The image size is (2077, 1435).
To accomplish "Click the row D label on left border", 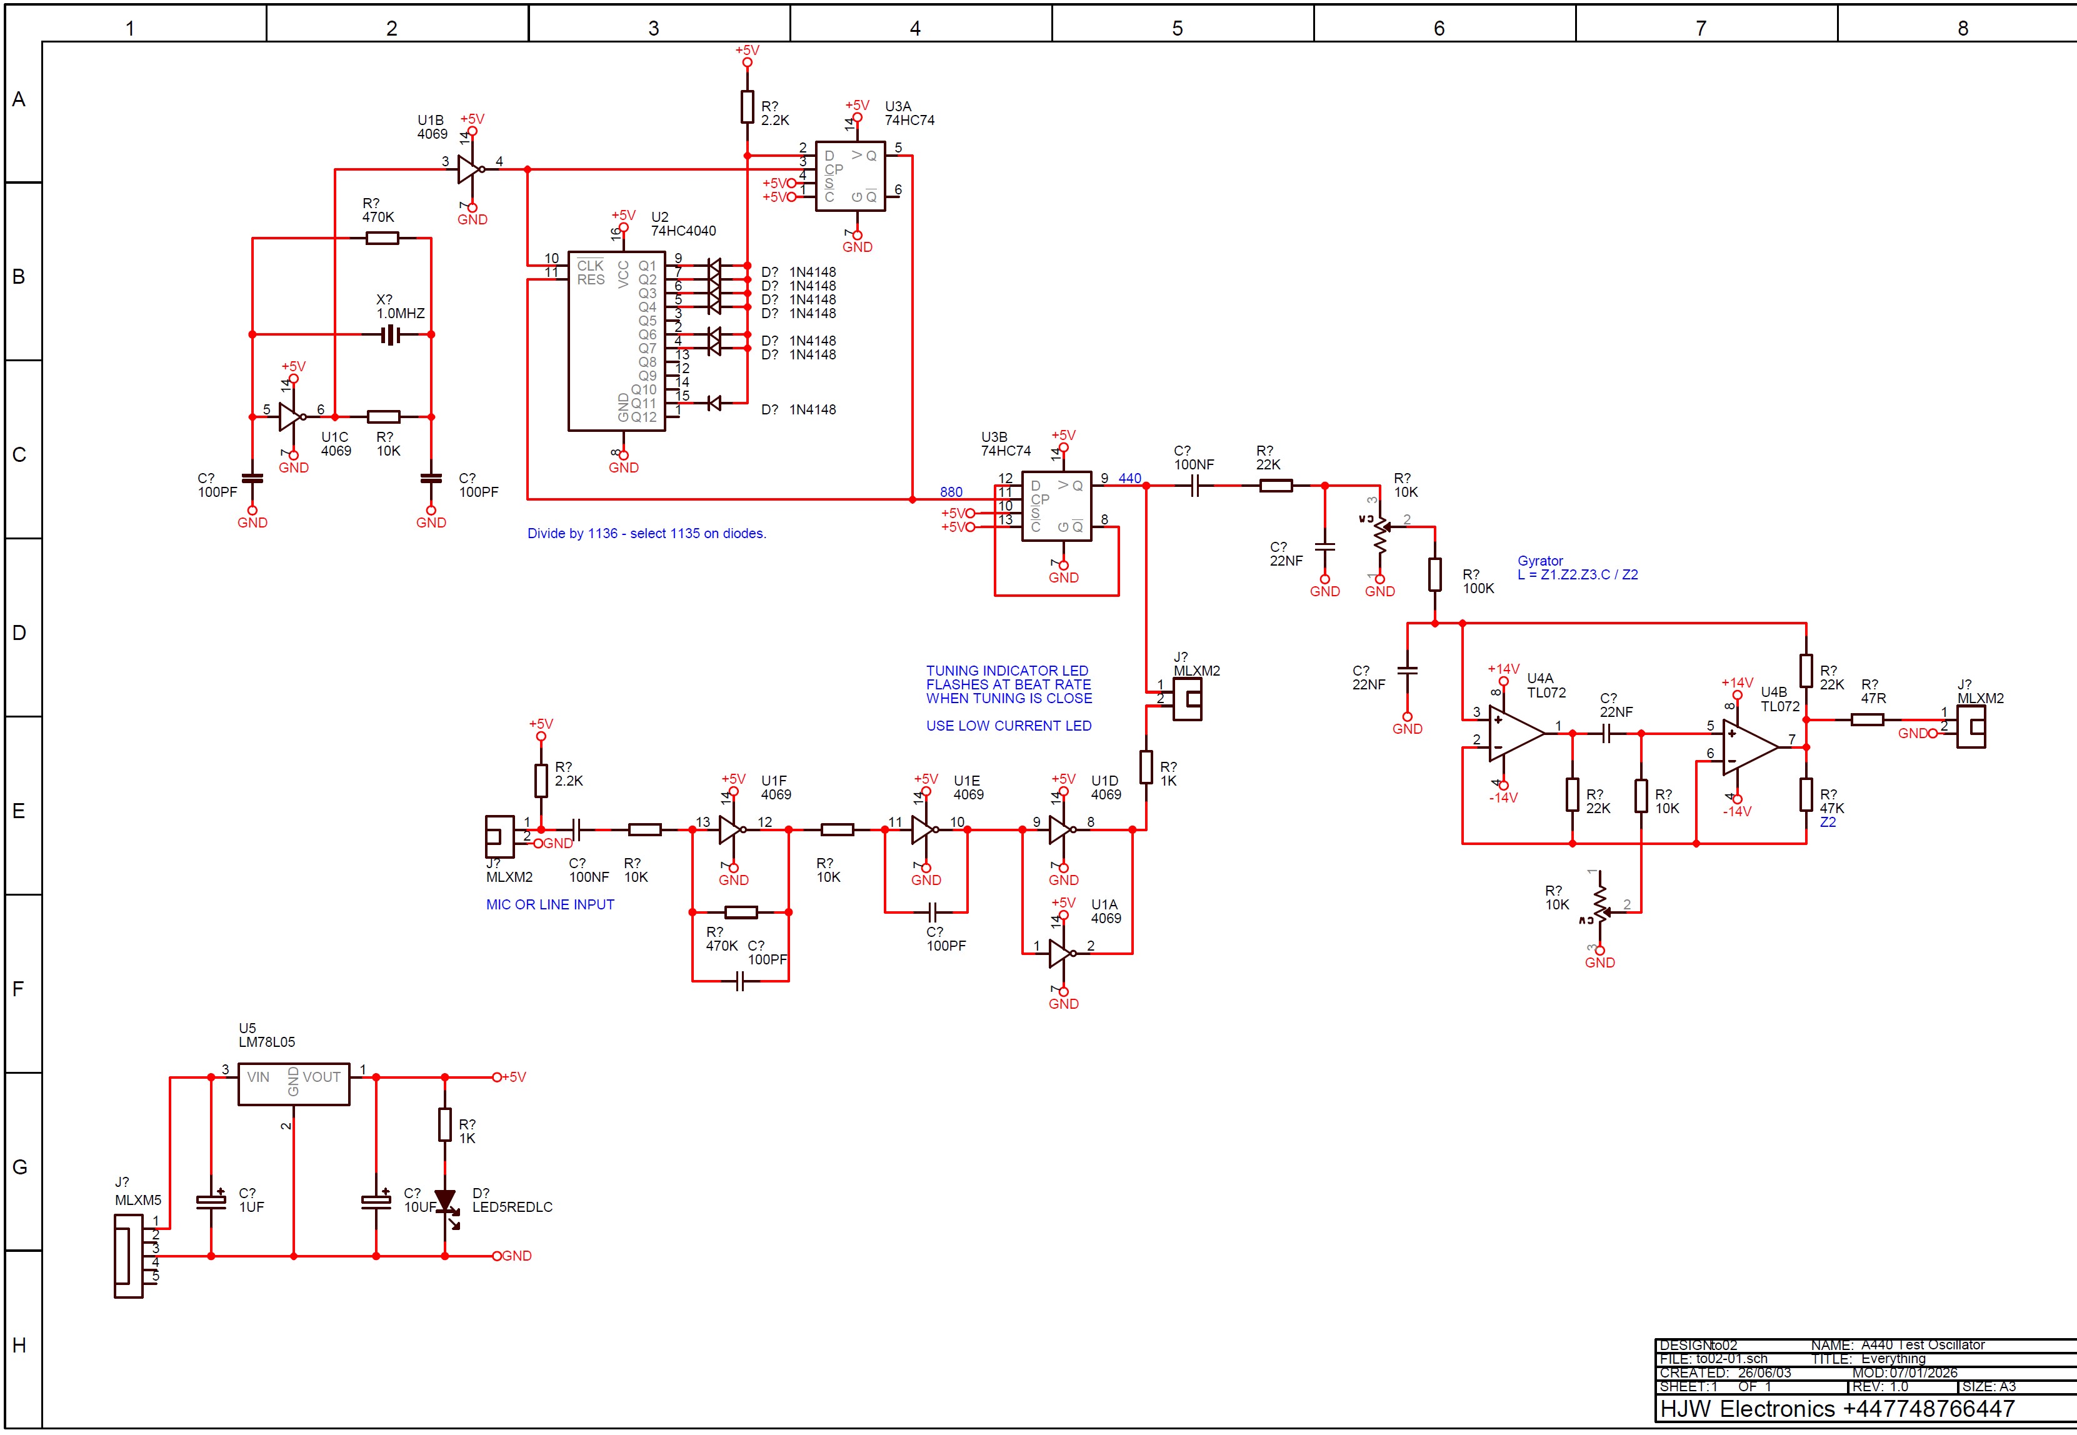I will (x=19, y=632).
